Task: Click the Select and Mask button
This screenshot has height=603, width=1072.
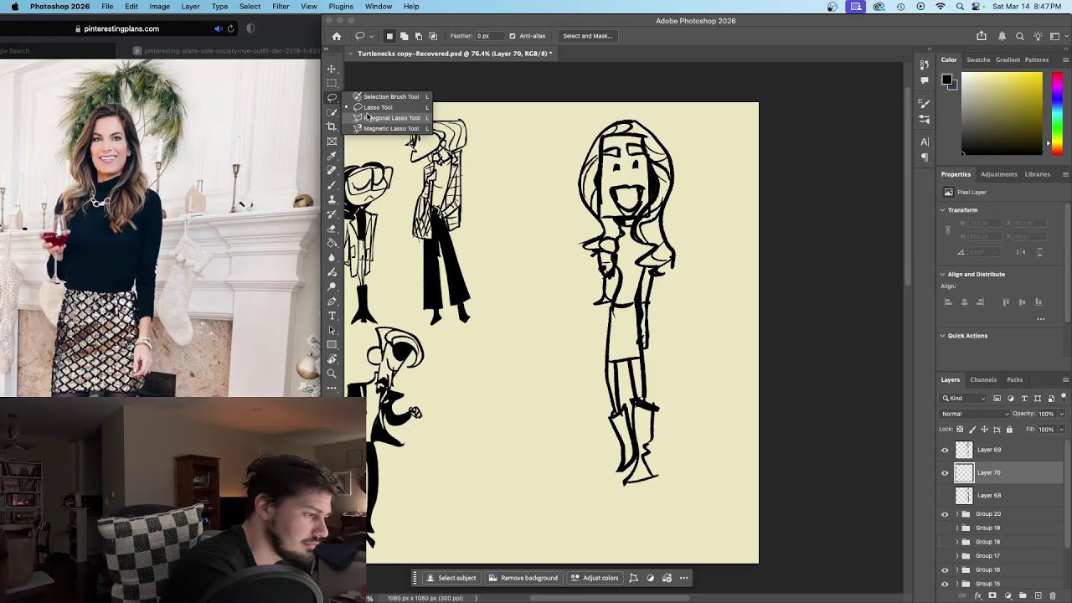Action: [x=587, y=36]
